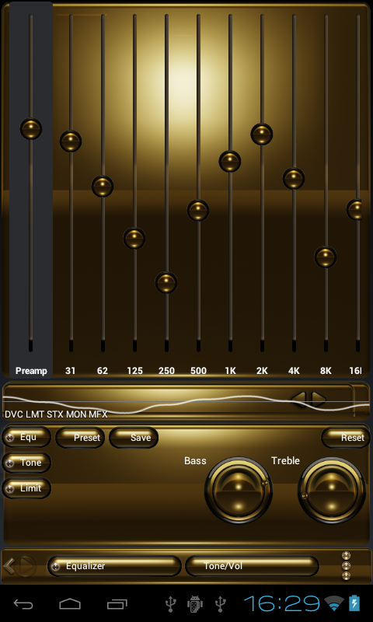Toggle the Equ switch
Screen dimensions: 373x622
point(26,437)
